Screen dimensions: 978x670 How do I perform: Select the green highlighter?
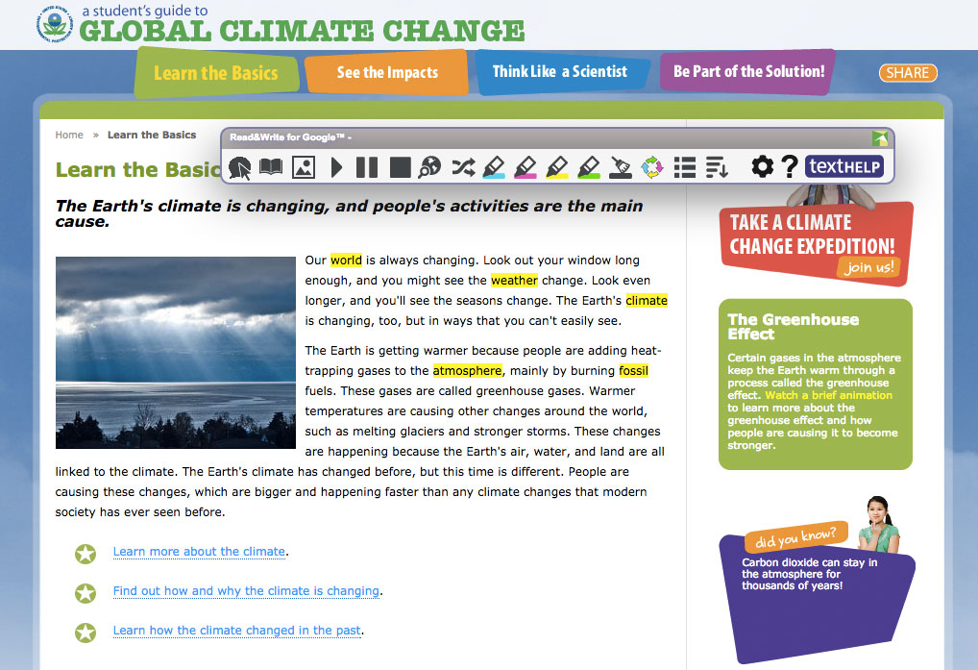click(589, 167)
